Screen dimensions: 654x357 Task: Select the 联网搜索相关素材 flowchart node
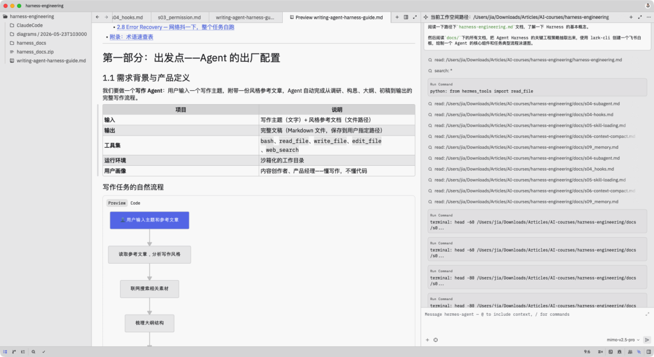(150, 289)
